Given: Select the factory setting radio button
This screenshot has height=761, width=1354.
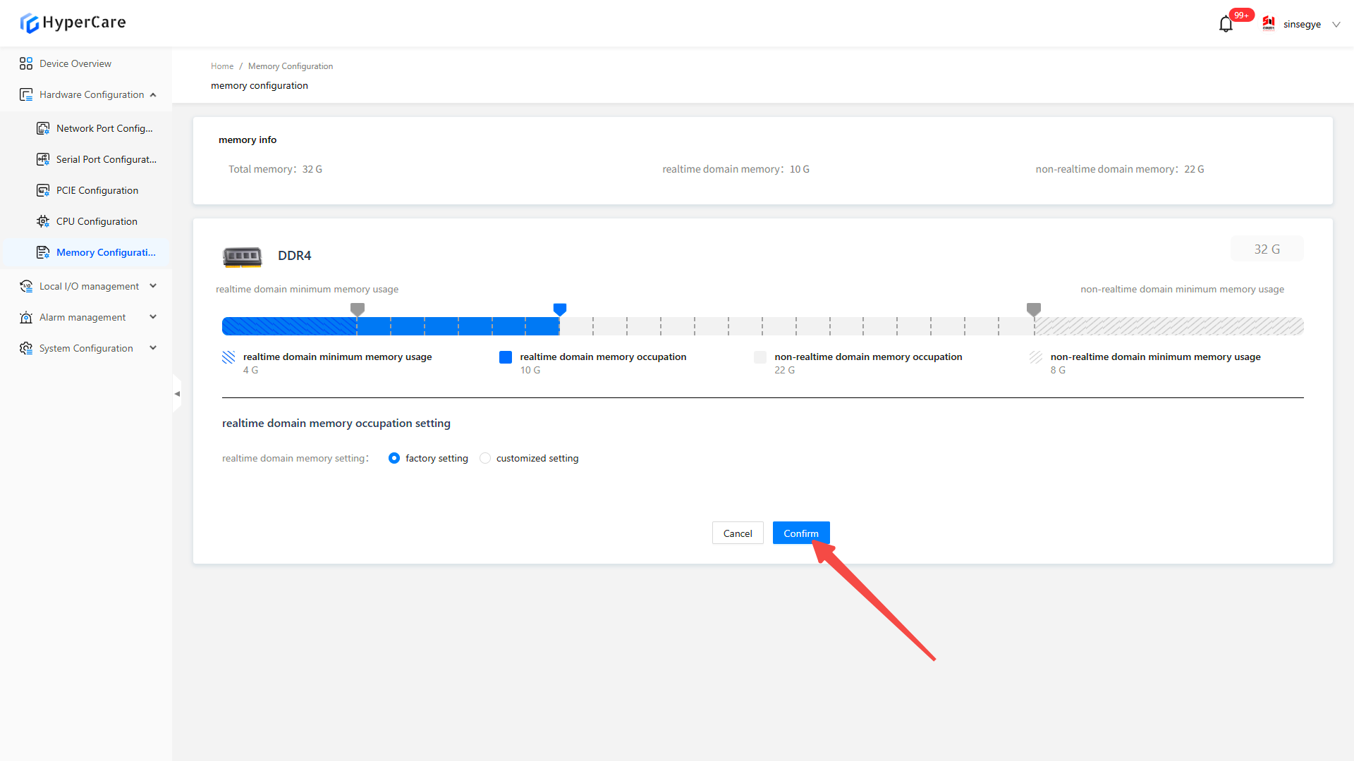Looking at the screenshot, I should pos(394,458).
